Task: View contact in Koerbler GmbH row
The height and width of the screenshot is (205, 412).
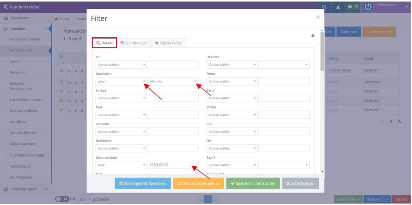Action: [x=69, y=71]
